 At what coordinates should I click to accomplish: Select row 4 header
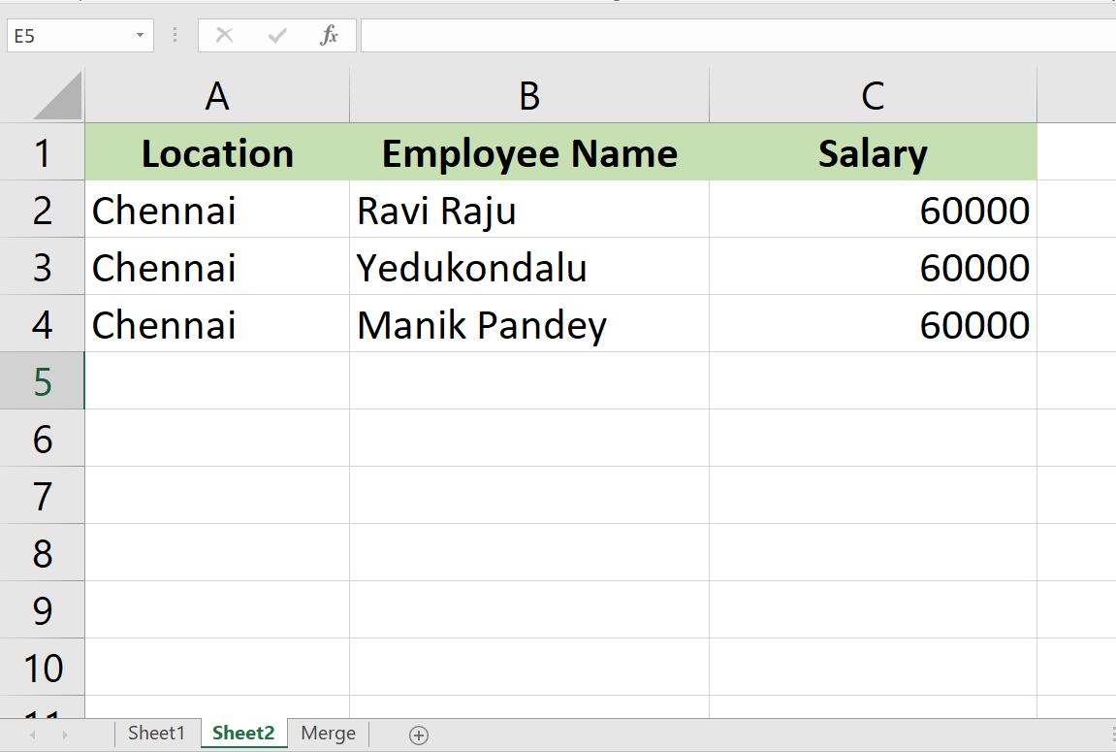pyautogui.click(x=42, y=324)
